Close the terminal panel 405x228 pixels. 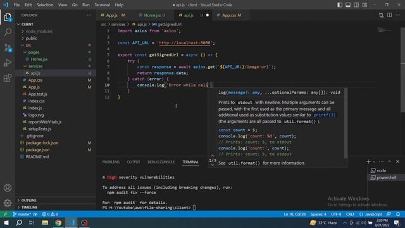click(398, 161)
